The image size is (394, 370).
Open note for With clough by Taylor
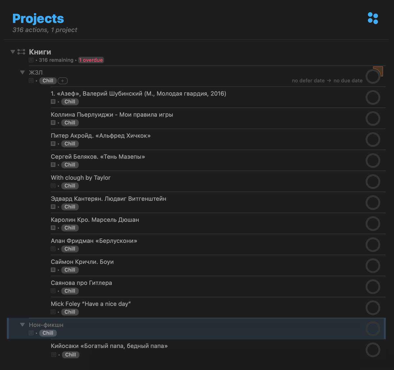pos(53,186)
